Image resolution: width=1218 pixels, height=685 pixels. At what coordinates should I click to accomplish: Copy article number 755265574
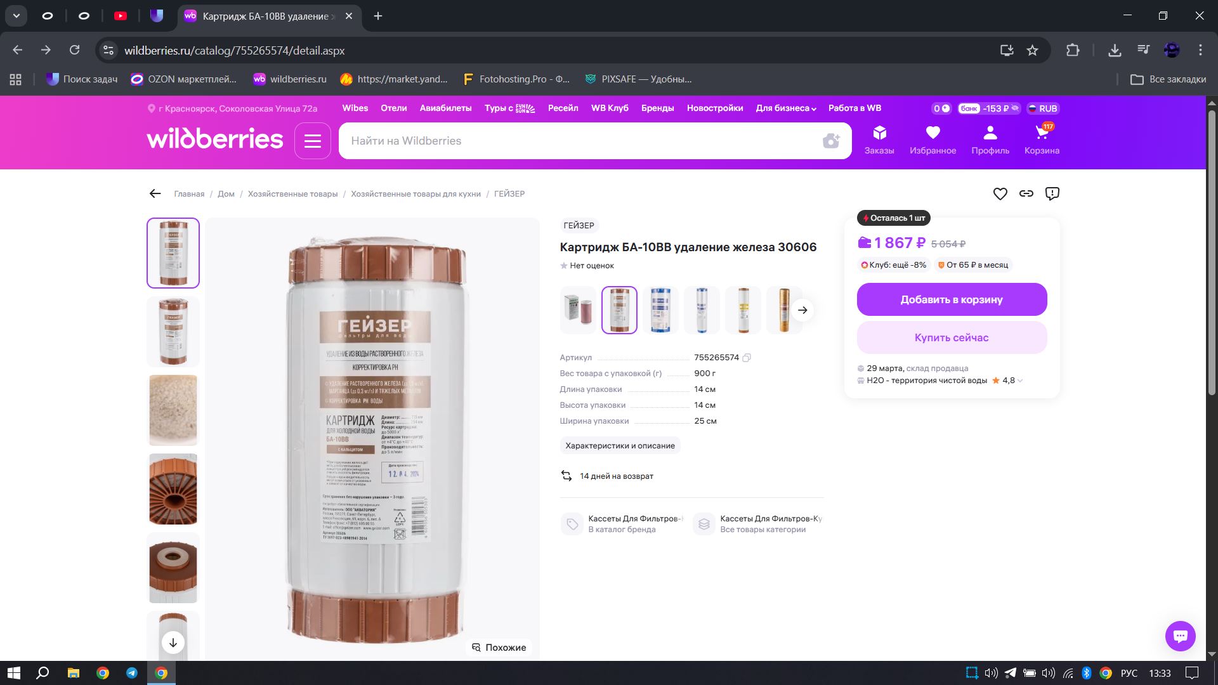[747, 358]
